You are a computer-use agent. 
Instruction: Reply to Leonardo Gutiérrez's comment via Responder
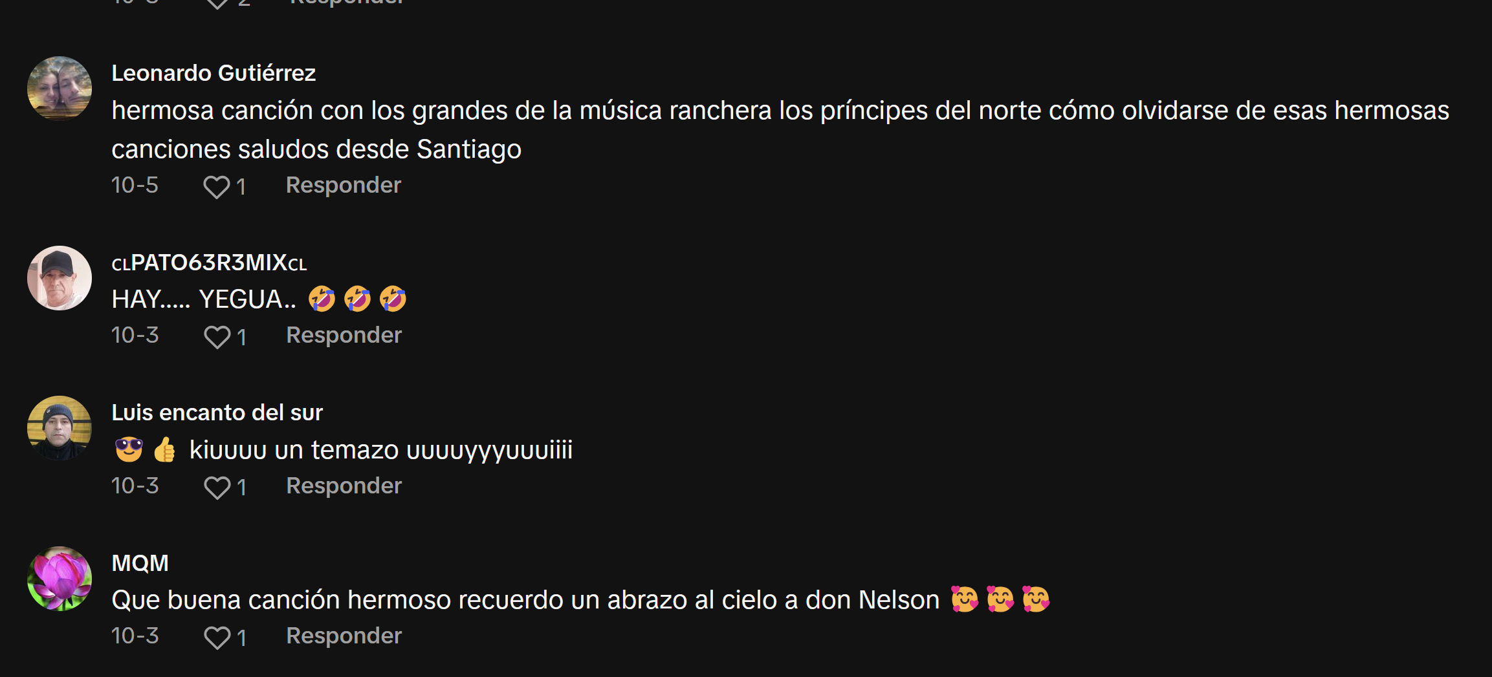pyautogui.click(x=344, y=185)
